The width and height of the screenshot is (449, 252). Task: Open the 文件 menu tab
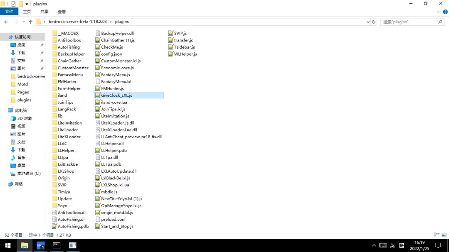(x=9, y=12)
